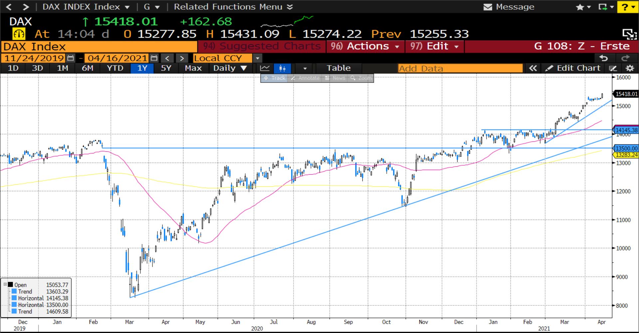Go forward with the right navigation arrow

[x=25, y=7]
